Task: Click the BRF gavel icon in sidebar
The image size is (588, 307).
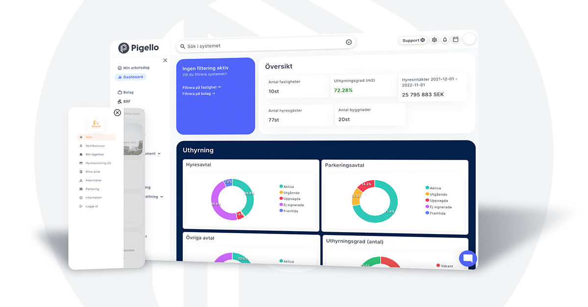Action: pyautogui.click(x=120, y=101)
